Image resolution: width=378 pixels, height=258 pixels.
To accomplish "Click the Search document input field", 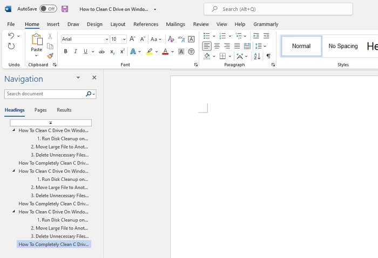I will (x=44, y=94).
